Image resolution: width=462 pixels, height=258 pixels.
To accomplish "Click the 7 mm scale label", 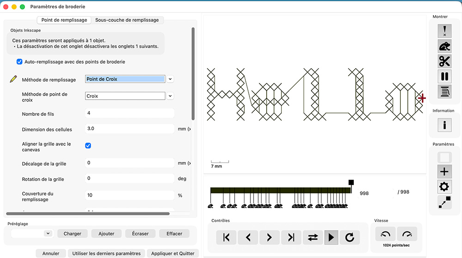I will [217, 166].
